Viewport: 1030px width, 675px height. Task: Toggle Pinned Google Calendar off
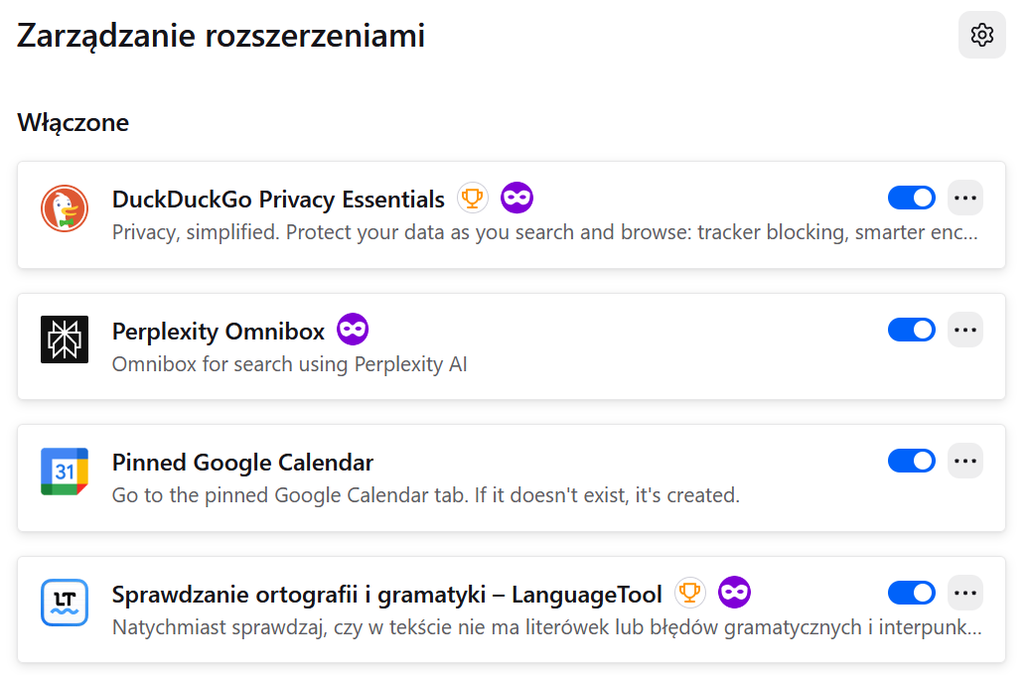(911, 460)
